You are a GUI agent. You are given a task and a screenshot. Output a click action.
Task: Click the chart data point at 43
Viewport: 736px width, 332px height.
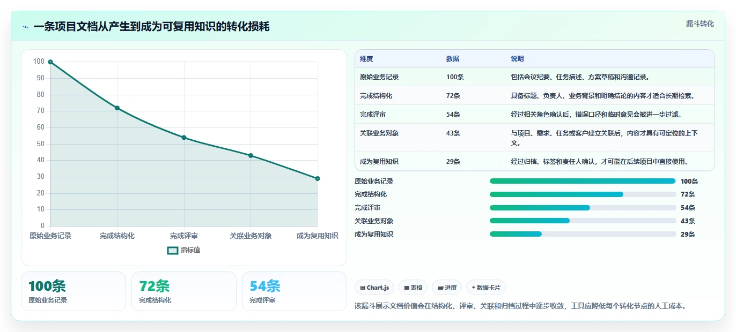[x=251, y=156]
